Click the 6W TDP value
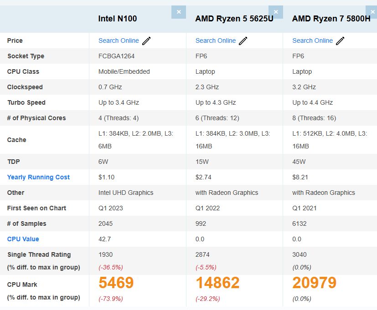The width and height of the screenshot is (377, 310). (103, 162)
